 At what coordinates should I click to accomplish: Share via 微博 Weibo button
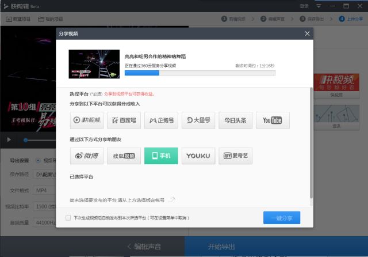pyautogui.click(x=87, y=156)
